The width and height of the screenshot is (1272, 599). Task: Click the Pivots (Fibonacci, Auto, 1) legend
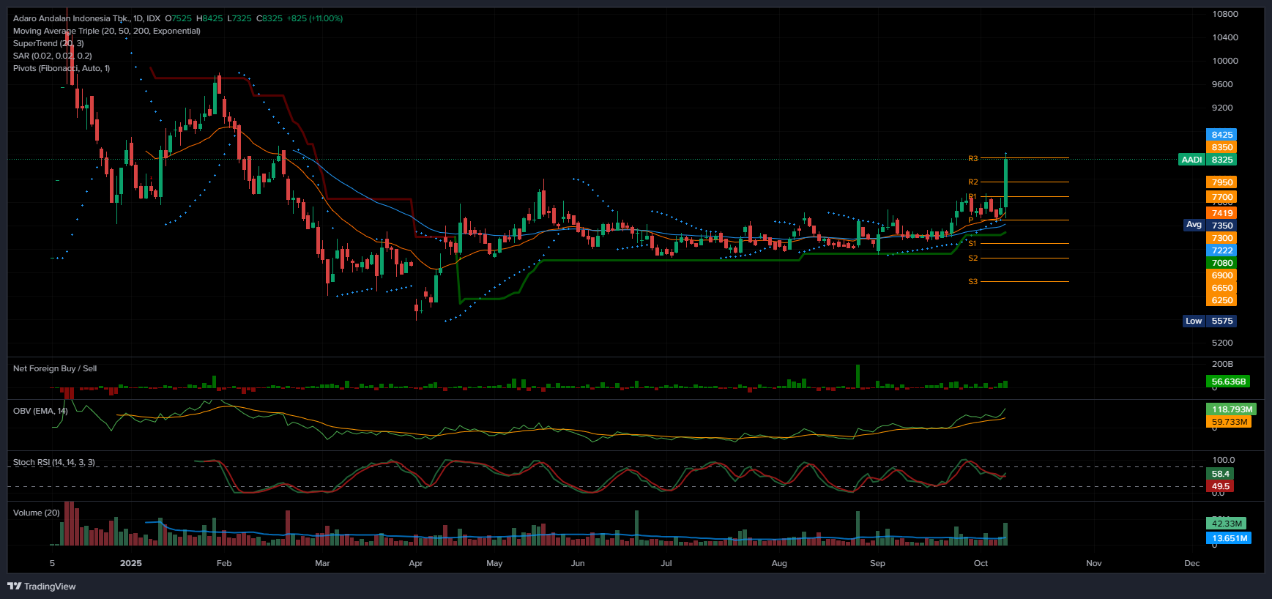62,68
